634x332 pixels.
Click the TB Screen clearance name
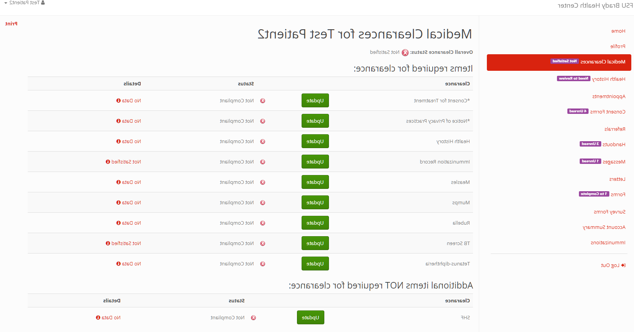[458, 243]
